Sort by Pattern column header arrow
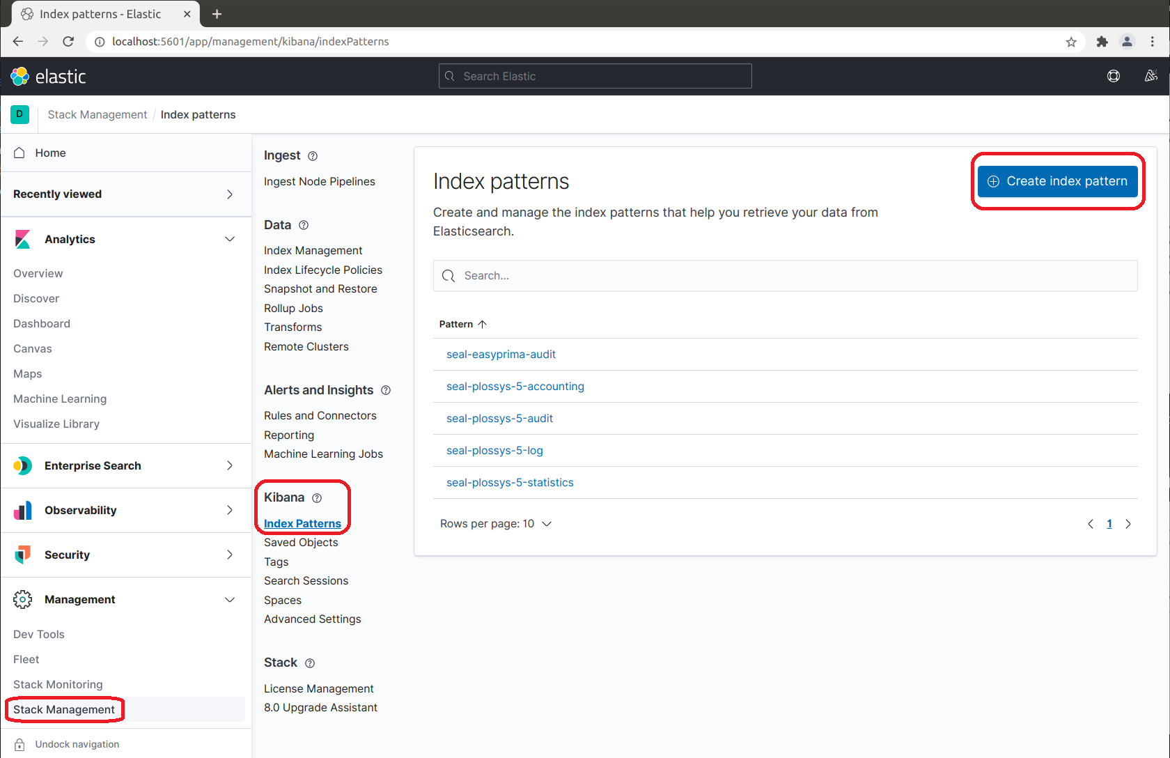 pyautogui.click(x=483, y=324)
